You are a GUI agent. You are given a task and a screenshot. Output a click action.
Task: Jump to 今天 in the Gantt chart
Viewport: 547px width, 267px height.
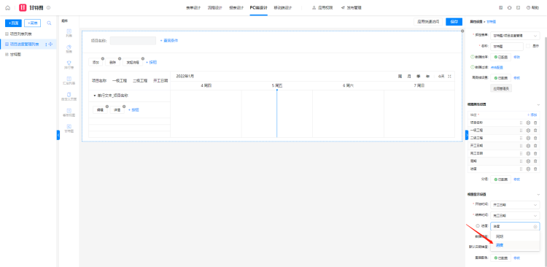tap(441, 76)
